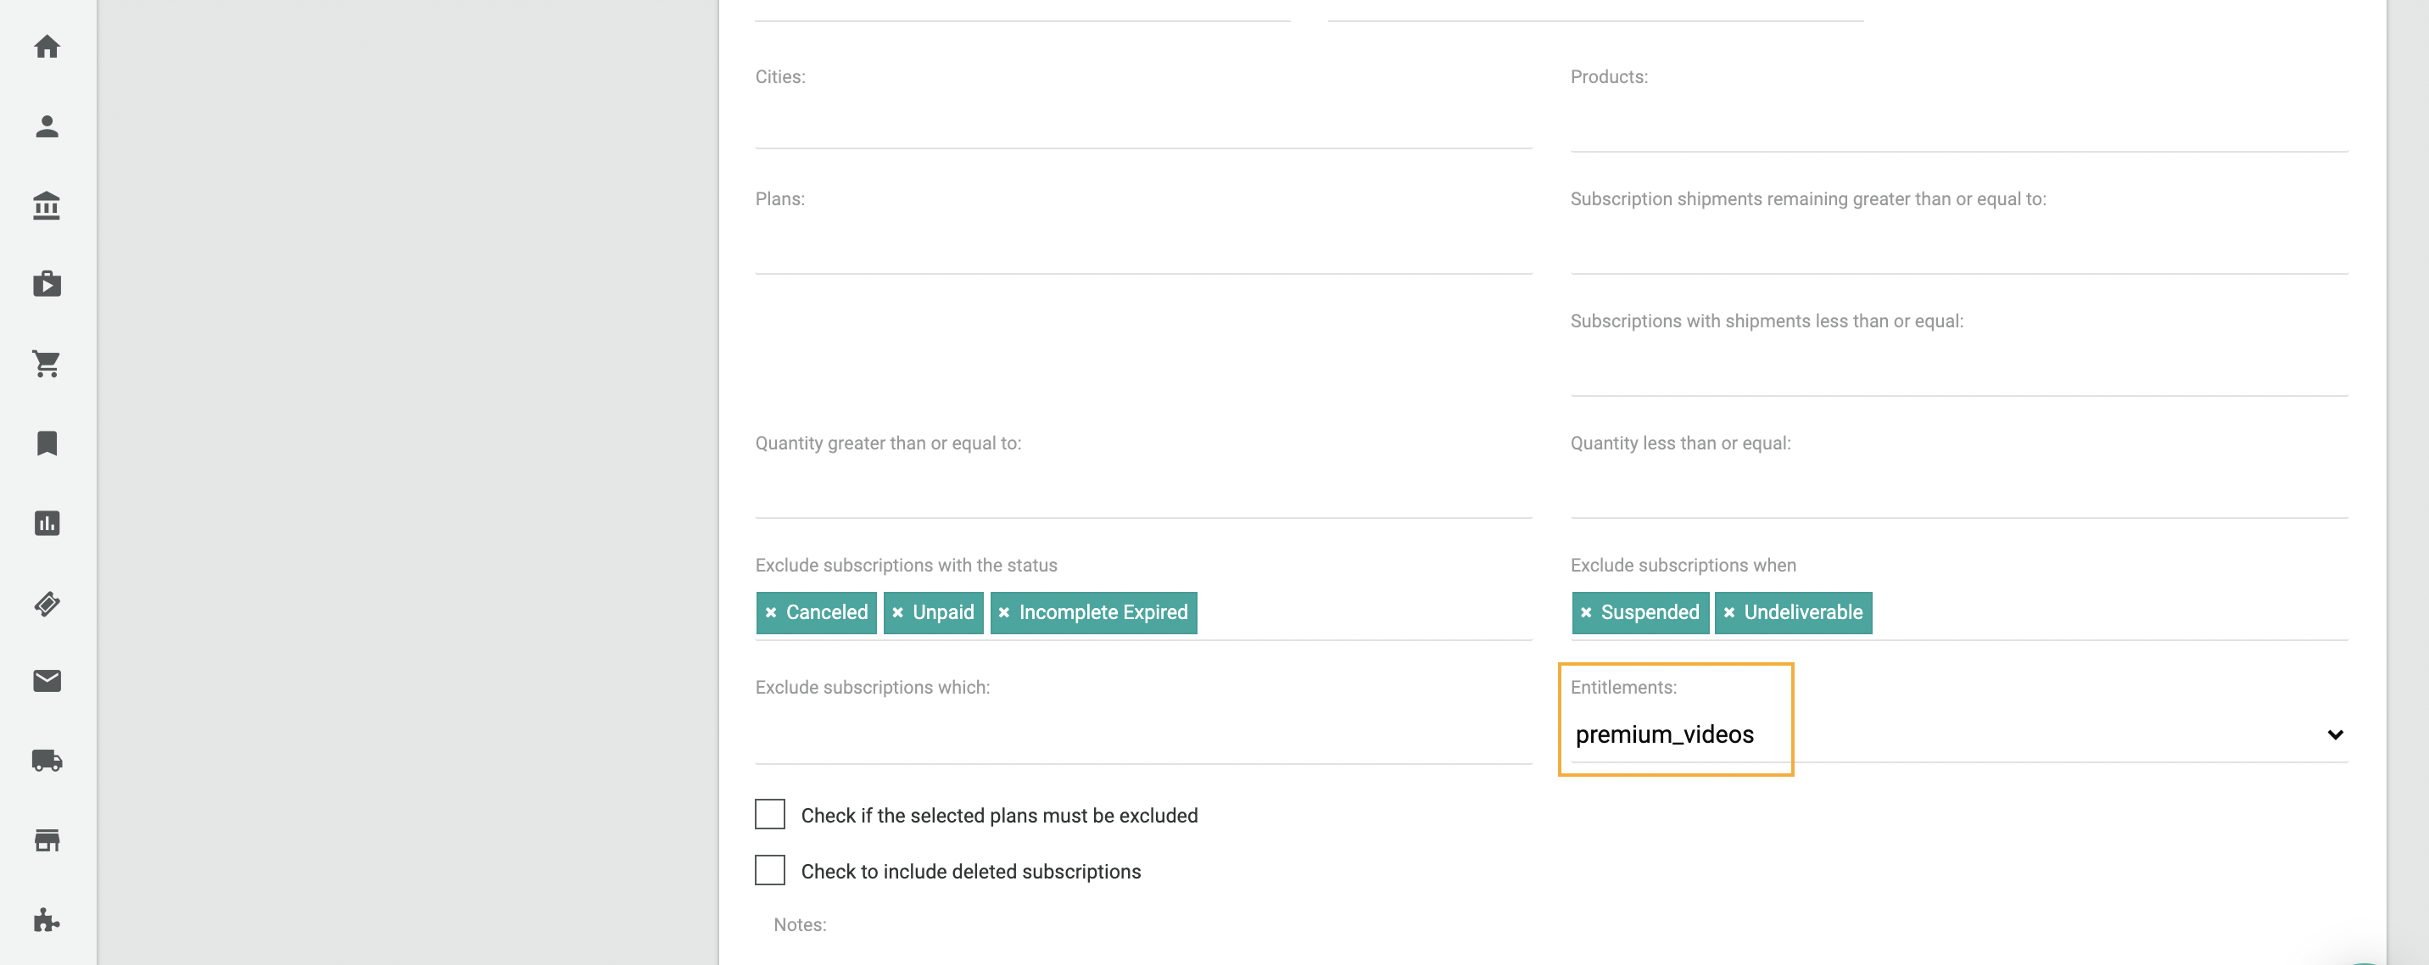Check 'selected plans must be excluded' box

(769, 814)
